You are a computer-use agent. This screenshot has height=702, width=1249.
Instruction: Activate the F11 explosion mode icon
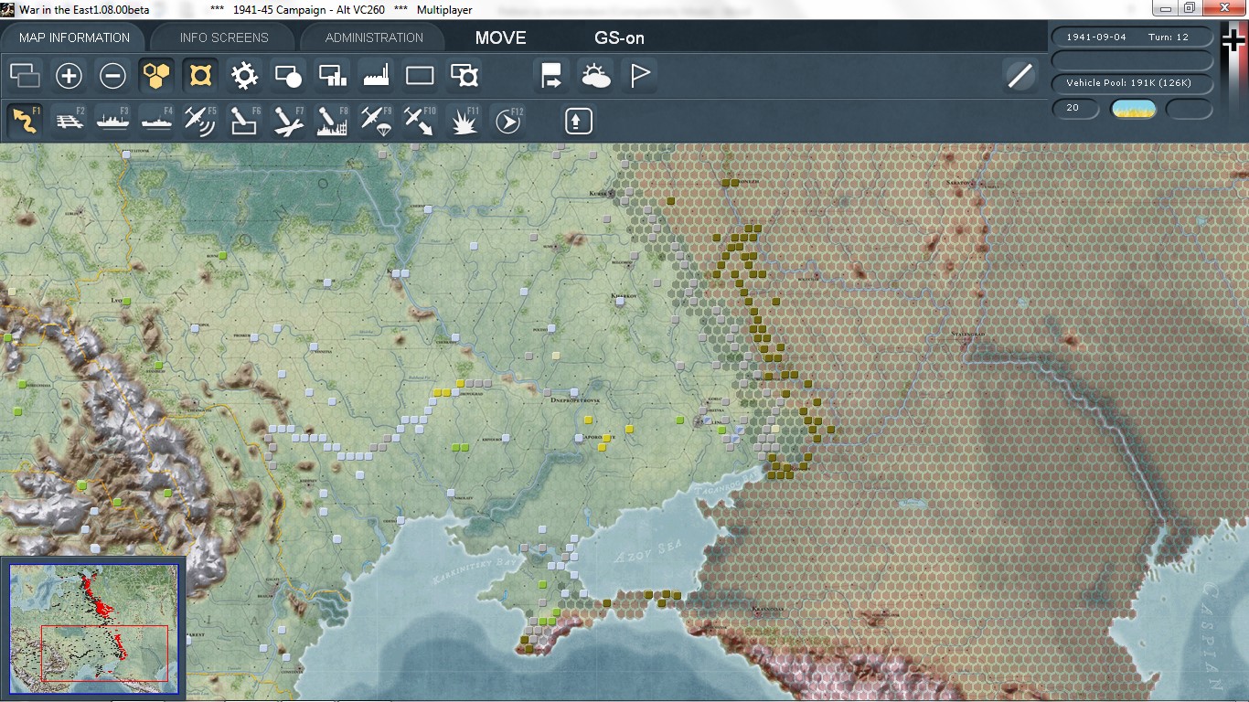coord(464,121)
